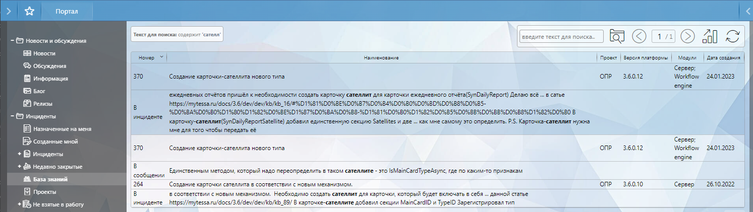Open the chart statistics icon
The height and width of the screenshot is (212, 753).
pos(710,36)
